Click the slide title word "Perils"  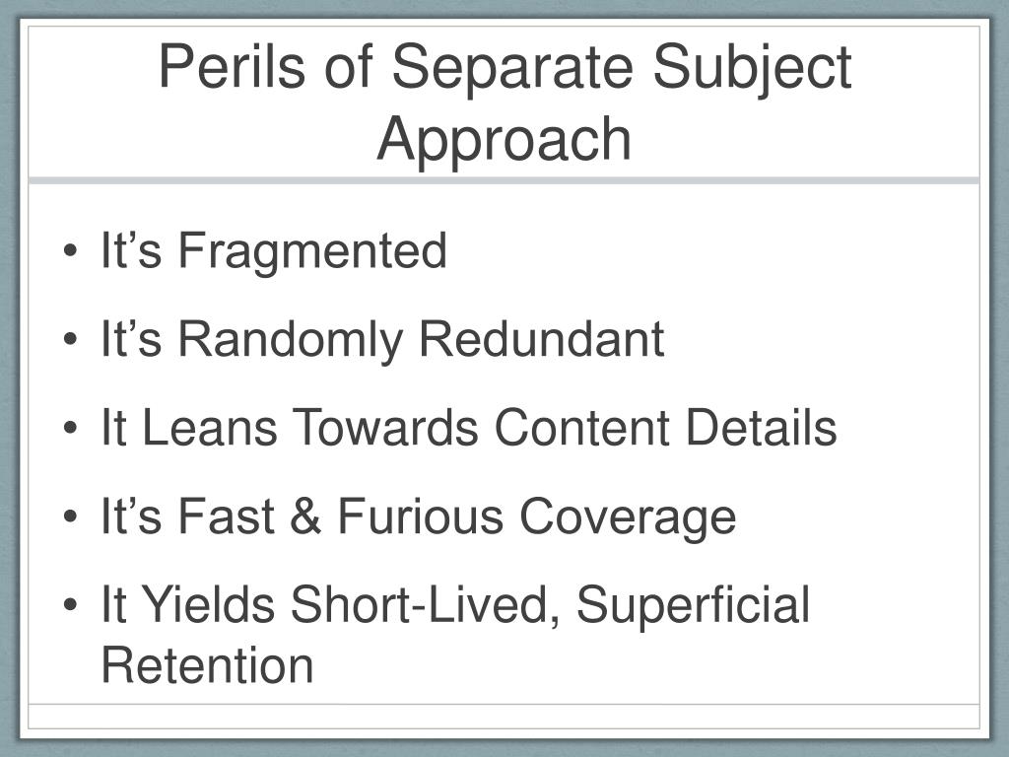tap(232, 66)
